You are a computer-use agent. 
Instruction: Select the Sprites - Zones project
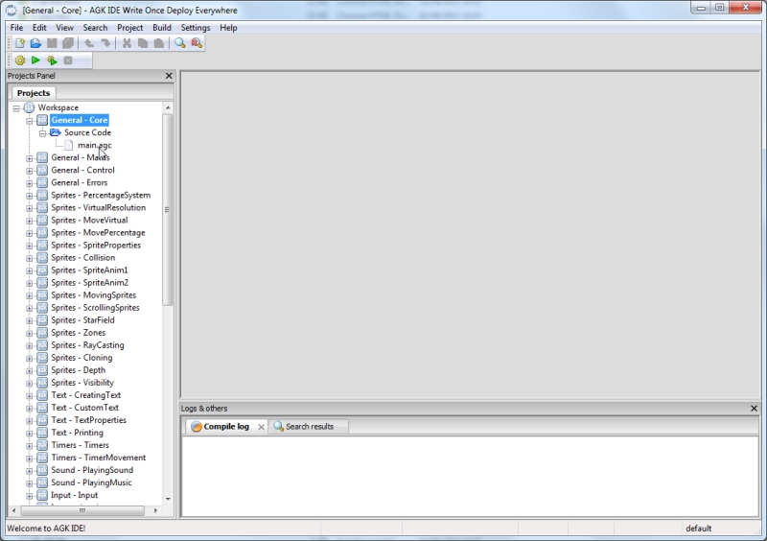click(x=79, y=333)
